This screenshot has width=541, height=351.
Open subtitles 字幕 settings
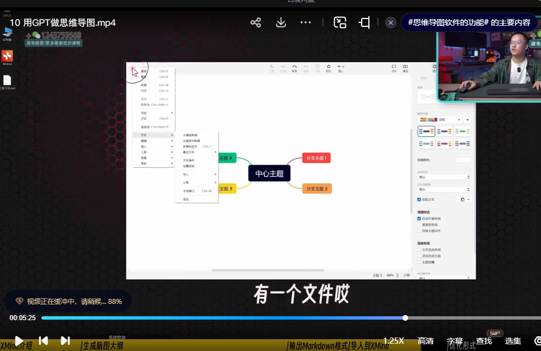pos(455,341)
